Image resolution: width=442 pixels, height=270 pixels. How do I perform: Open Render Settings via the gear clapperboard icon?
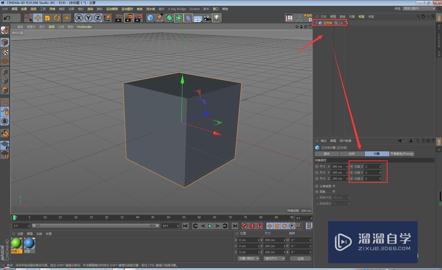(x=138, y=18)
